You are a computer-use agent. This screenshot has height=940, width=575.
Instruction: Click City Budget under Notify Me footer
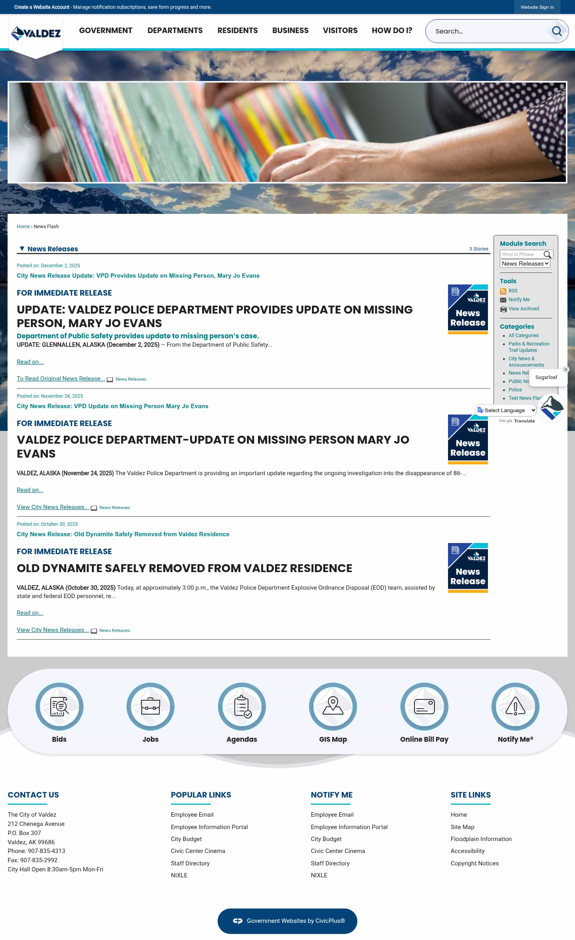pyautogui.click(x=326, y=839)
